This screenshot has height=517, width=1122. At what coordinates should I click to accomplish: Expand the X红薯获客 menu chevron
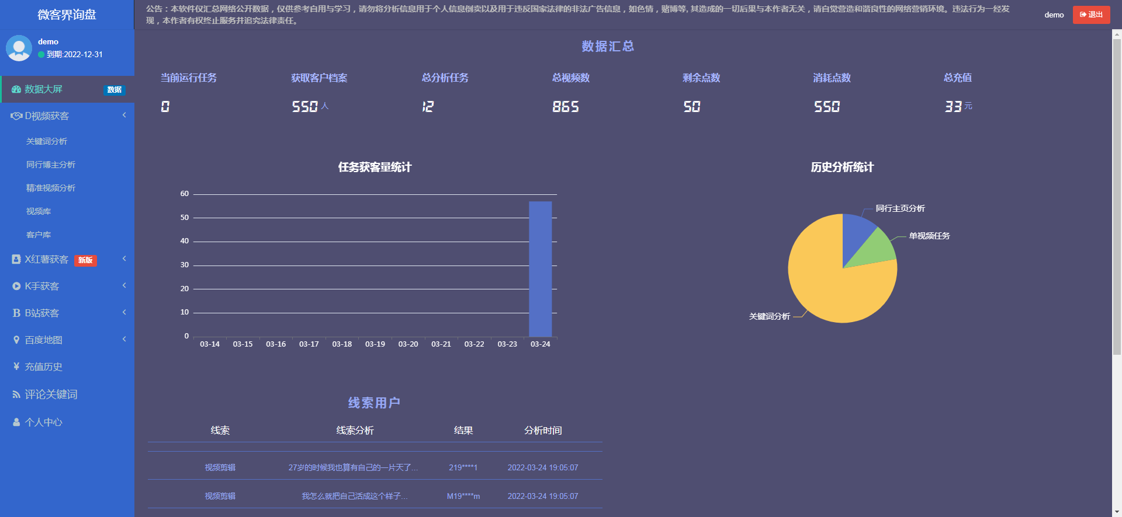[124, 258]
